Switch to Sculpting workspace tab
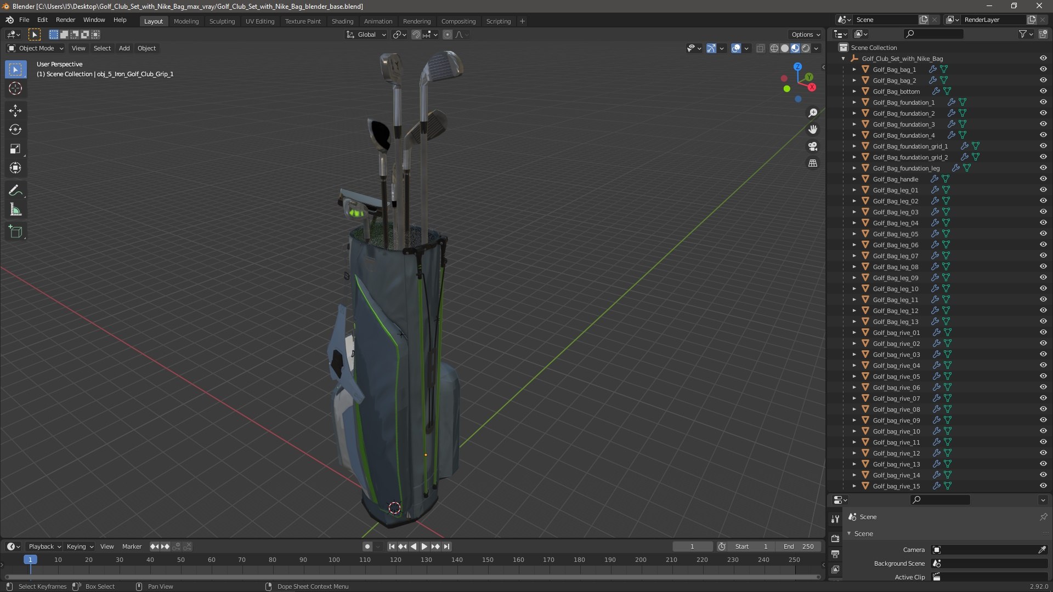1053x592 pixels. [x=222, y=21]
